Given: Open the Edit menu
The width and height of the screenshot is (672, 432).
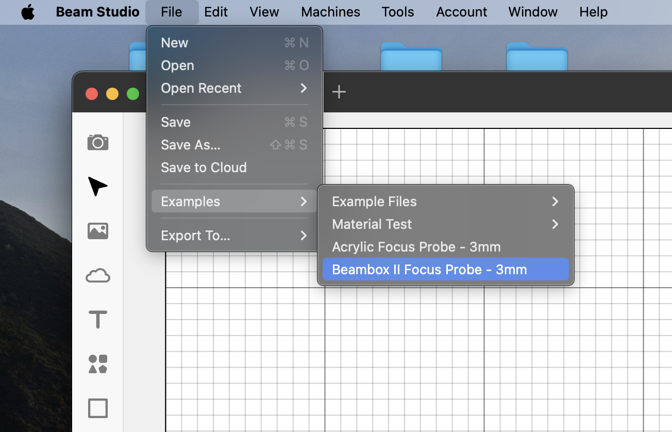Looking at the screenshot, I should pos(216,12).
